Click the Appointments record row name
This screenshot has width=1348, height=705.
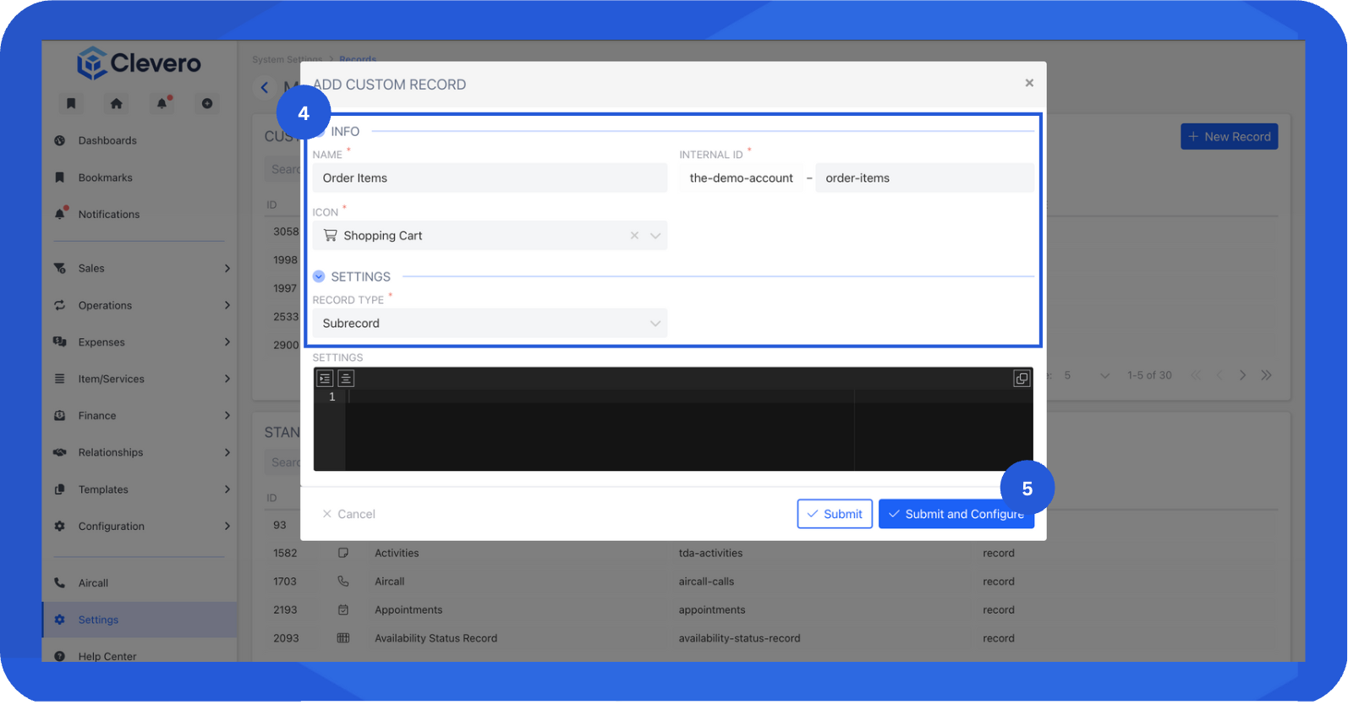pyautogui.click(x=408, y=609)
